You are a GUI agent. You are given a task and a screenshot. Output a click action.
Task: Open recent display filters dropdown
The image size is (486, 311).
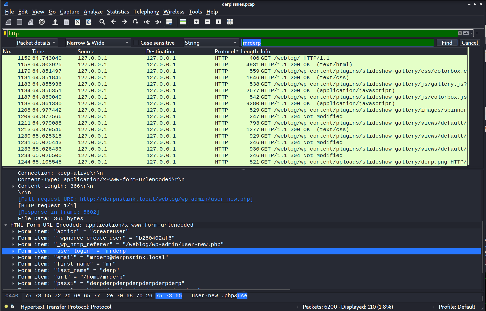(472, 33)
